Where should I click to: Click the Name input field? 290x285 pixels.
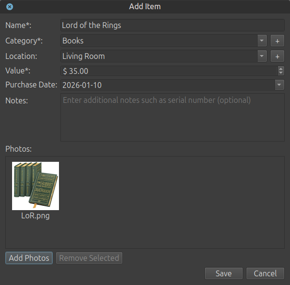coord(173,25)
